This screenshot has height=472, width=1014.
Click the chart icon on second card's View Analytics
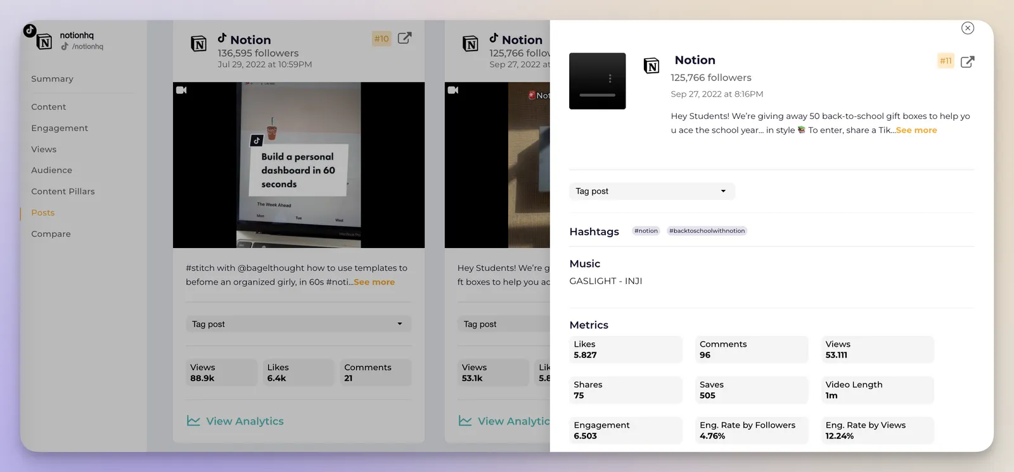click(465, 421)
